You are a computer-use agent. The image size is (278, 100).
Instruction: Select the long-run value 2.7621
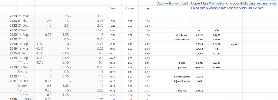(x=199, y=90)
